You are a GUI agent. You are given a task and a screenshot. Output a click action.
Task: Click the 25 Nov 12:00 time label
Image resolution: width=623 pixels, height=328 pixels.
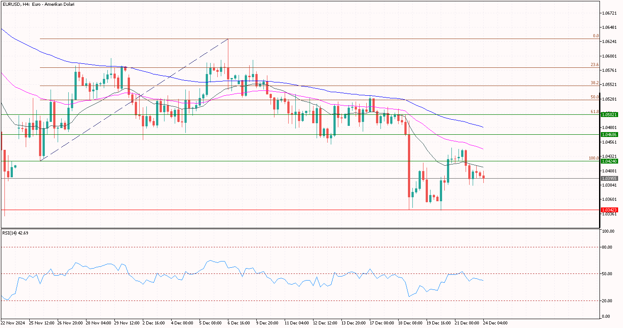(41, 323)
